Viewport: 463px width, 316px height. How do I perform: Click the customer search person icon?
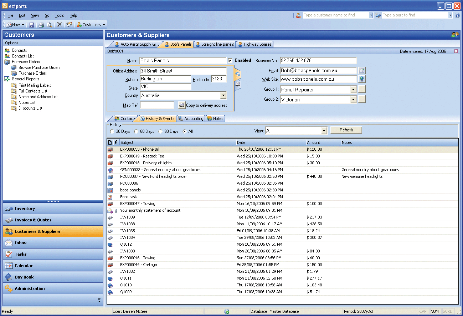[x=299, y=15]
